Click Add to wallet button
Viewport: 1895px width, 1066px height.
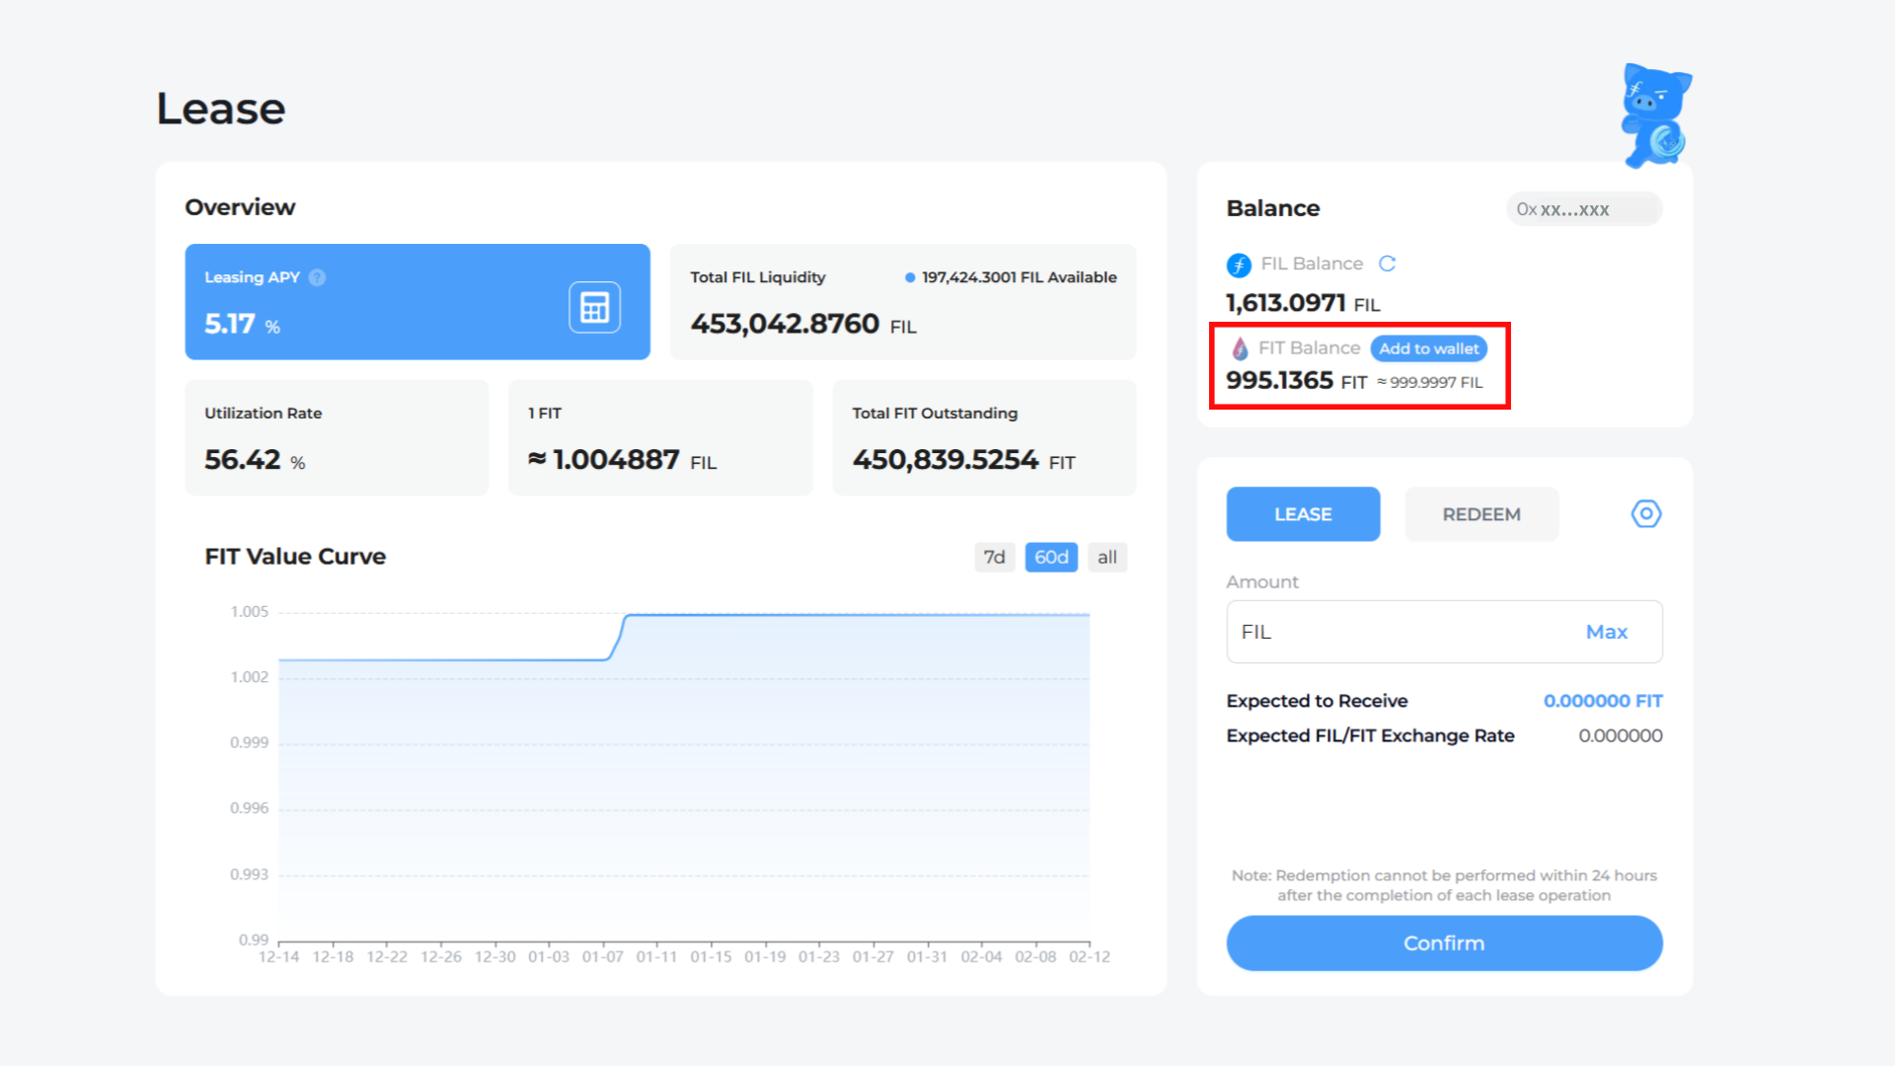(x=1428, y=348)
